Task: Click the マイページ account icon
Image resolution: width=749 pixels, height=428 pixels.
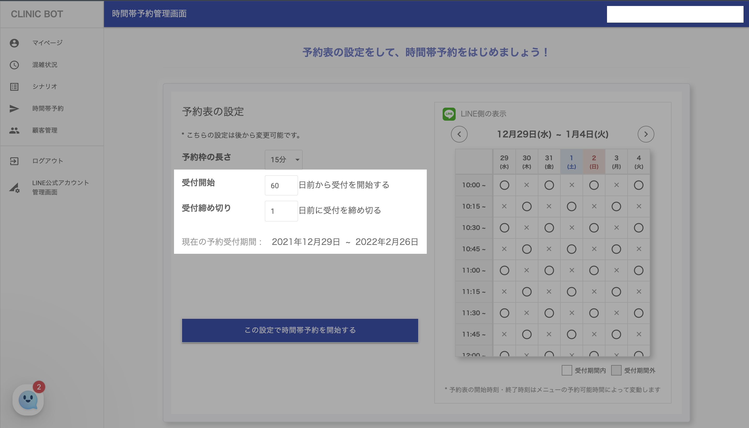Action: coord(14,43)
